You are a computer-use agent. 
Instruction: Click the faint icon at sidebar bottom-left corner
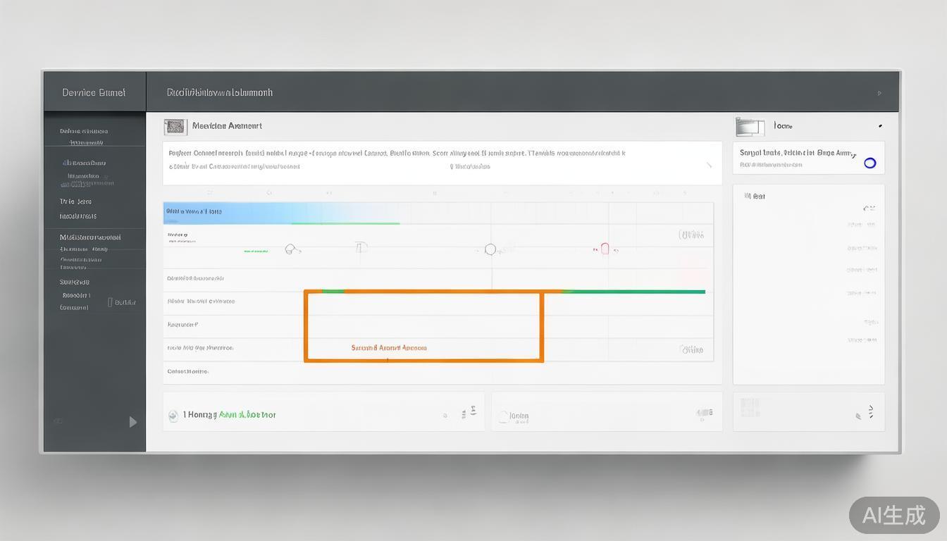(x=58, y=421)
